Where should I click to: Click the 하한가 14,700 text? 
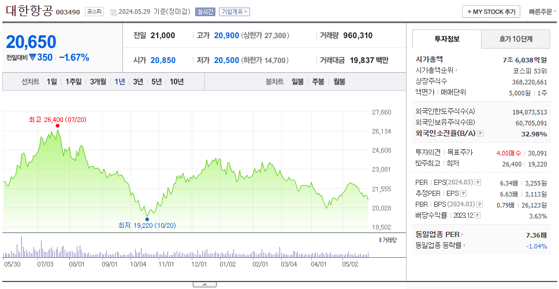click(x=265, y=60)
